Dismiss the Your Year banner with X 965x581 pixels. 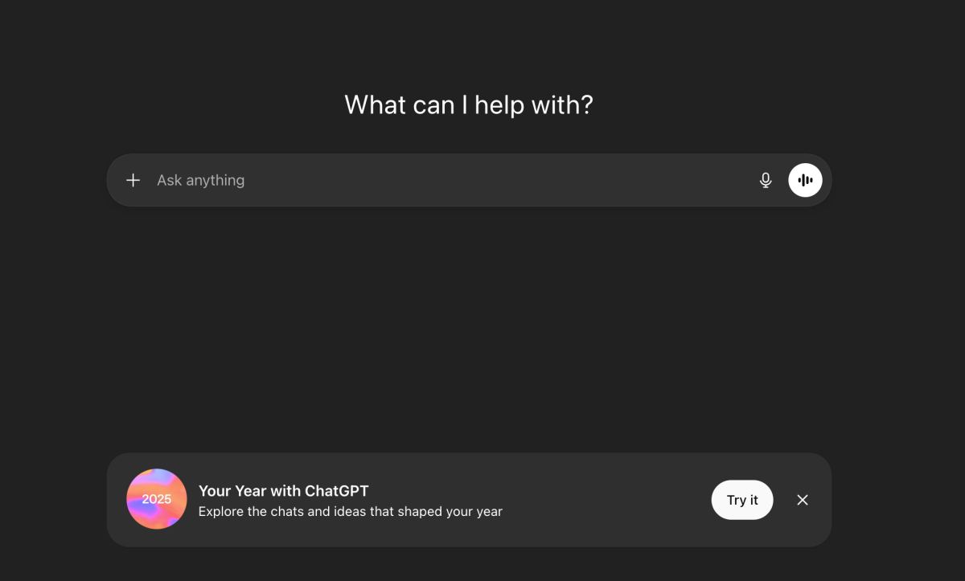(x=803, y=500)
